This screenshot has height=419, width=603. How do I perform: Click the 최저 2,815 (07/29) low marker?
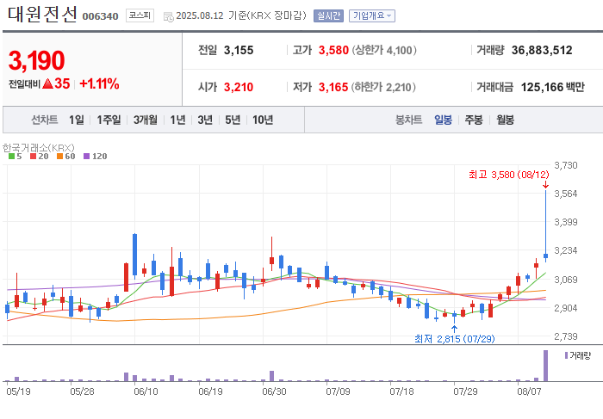click(455, 339)
